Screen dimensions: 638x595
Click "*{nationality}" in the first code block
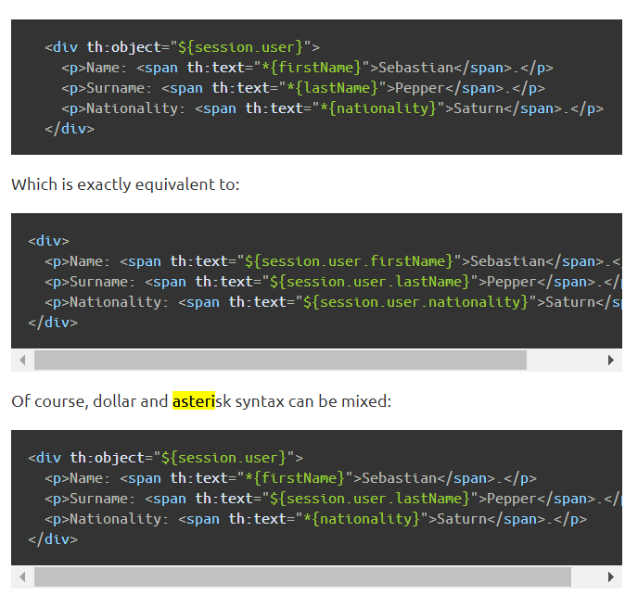pyautogui.click(x=378, y=108)
